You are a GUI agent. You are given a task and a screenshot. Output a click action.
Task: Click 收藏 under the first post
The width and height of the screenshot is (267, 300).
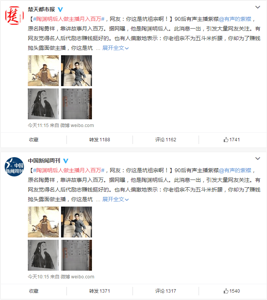[x=34, y=140]
